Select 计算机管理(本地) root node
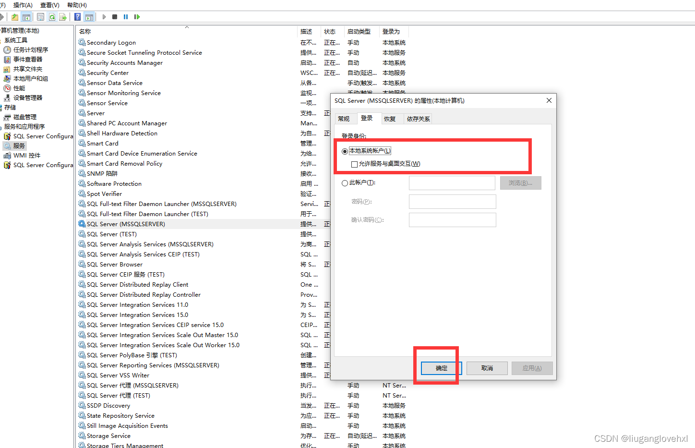Viewport: 695px width, 448px height. pos(20,31)
